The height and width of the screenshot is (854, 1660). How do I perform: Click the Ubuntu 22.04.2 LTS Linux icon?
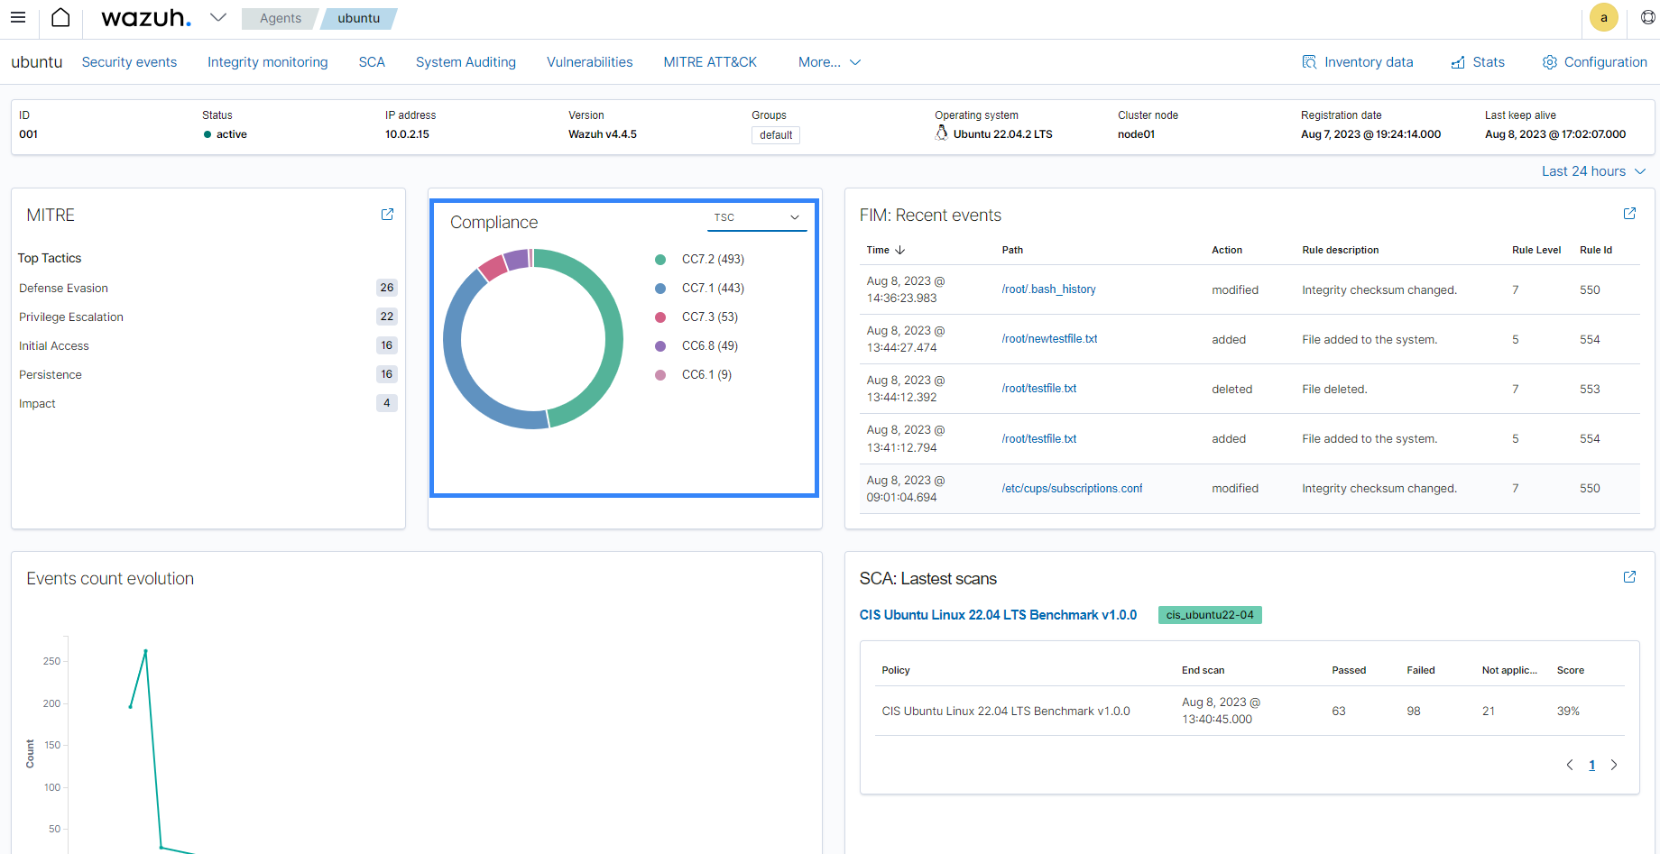[942, 133]
